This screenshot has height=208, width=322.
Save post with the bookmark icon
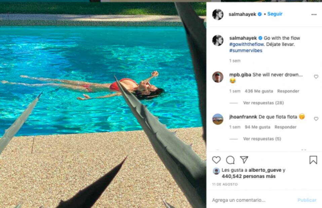[313, 160]
